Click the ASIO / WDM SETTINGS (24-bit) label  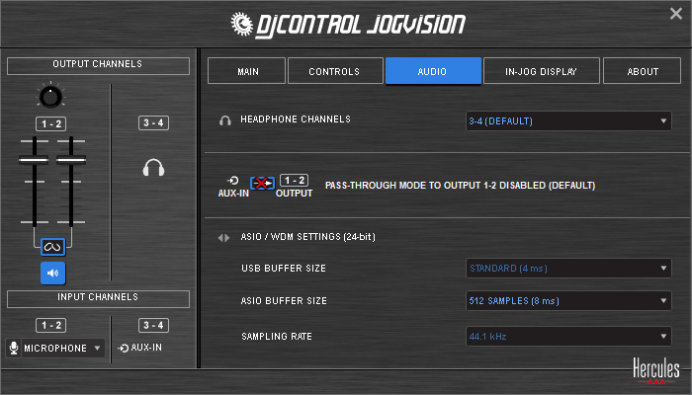tap(308, 237)
